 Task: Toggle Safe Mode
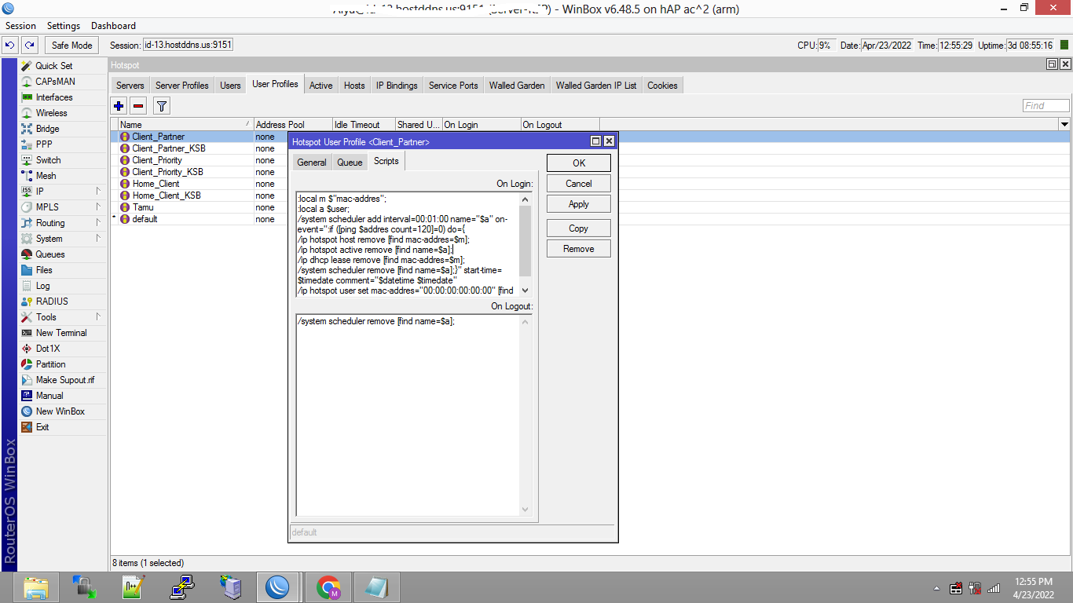click(x=72, y=46)
